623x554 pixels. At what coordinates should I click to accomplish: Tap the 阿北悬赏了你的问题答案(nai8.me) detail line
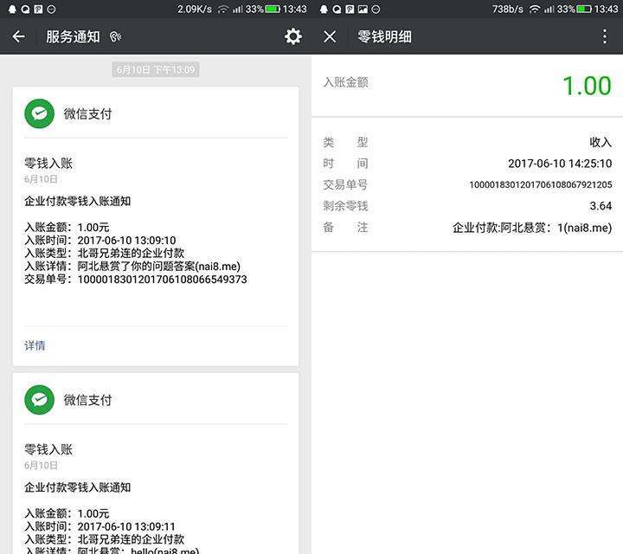[x=132, y=267]
